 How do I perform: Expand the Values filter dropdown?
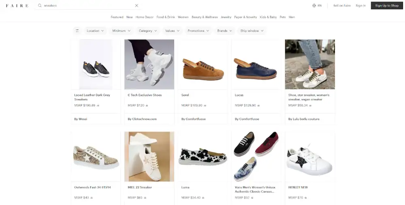172,31
